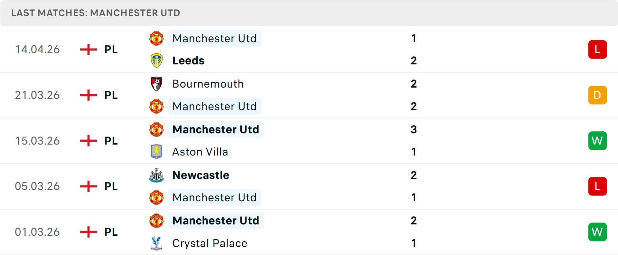618x255 pixels.
Task: Click Manchester Utd crest in Leeds match
Action: point(156,38)
